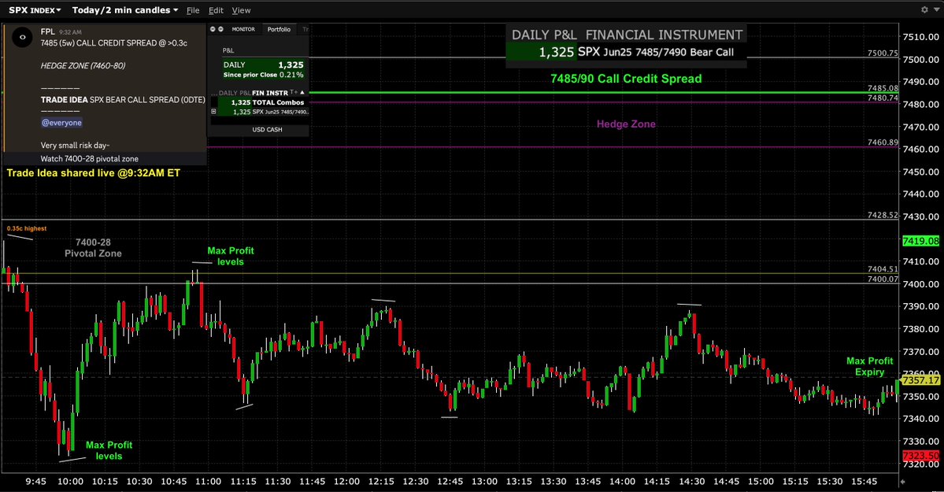The width and height of the screenshot is (944, 492).
Task: Click the yellow 7357.17 last price tag
Action: [920, 380]
